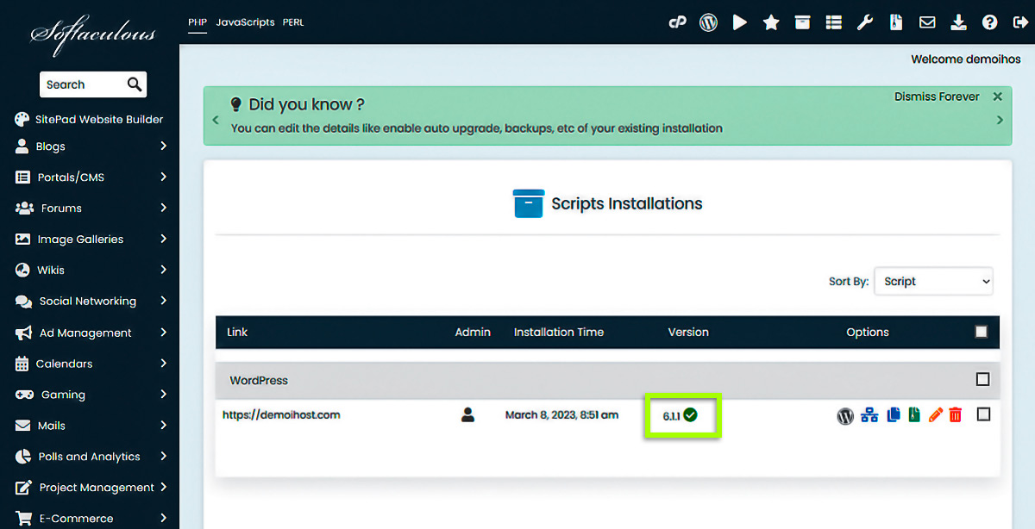Click the Demos play icon
Viewport: 1035px width, 529px height.
click(740, 22)
